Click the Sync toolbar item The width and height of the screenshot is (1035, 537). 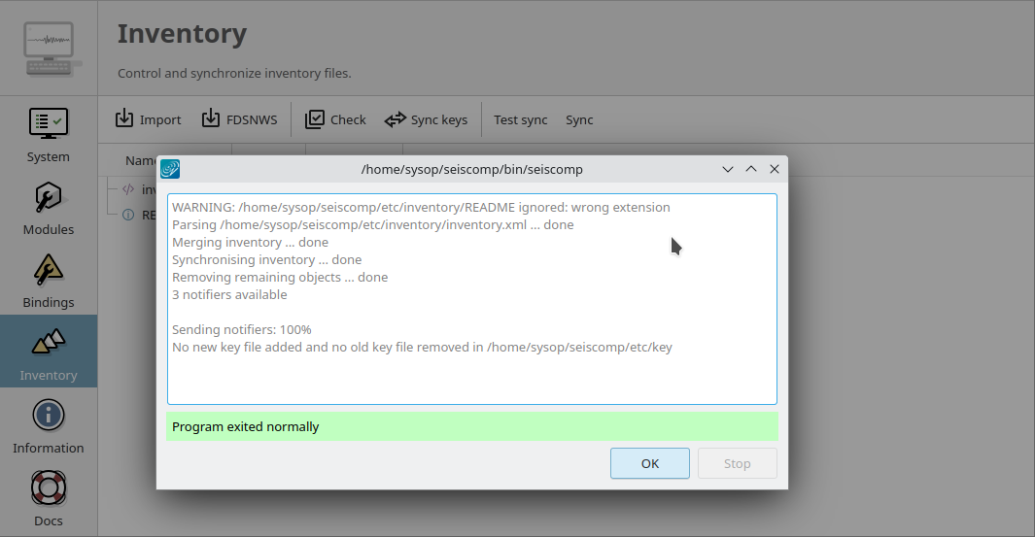click(x=579, y=119)
